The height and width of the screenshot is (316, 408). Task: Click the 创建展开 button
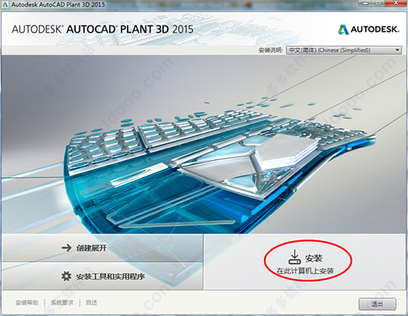[102, 248]
